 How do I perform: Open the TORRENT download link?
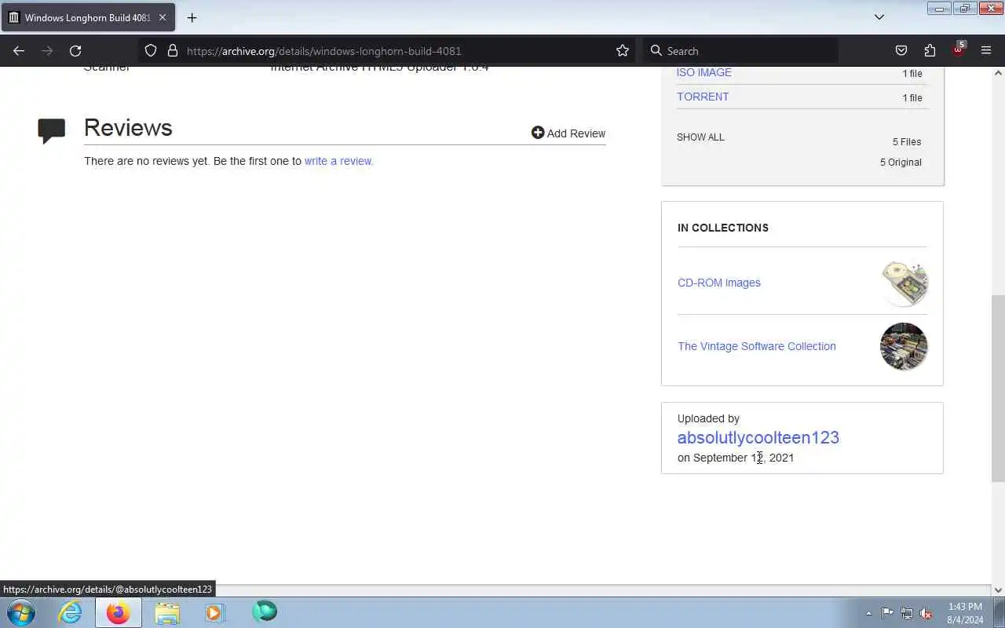(703, 97)
